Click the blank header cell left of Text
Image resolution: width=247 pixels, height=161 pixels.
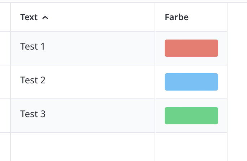[5, 17]
